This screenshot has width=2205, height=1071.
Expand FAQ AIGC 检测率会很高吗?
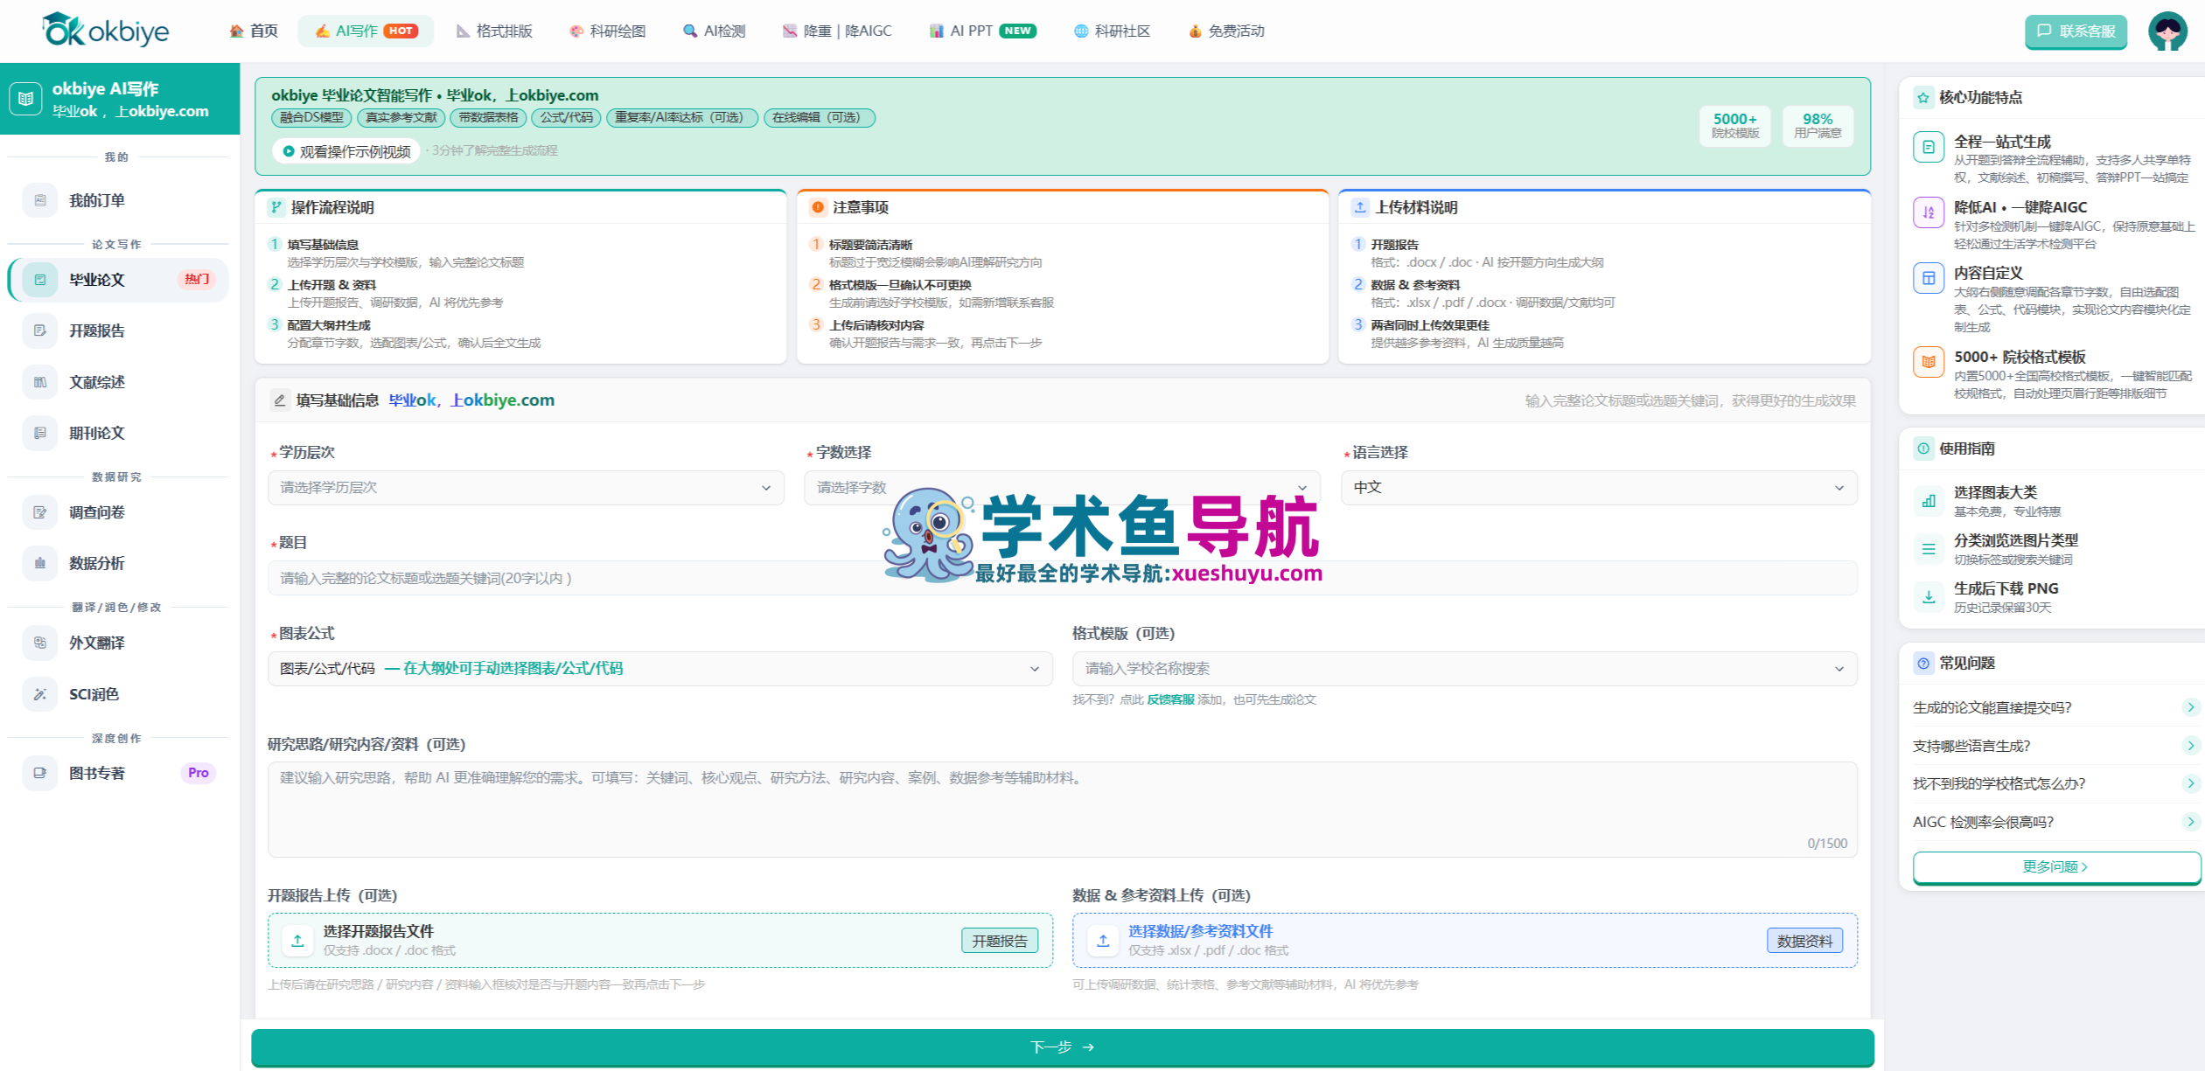tap(2055, 822)
